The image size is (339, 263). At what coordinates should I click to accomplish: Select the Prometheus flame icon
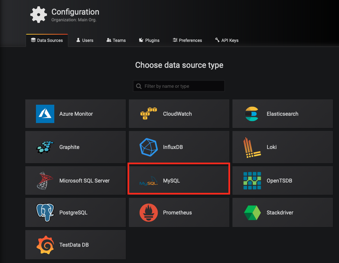pos(149,212)
